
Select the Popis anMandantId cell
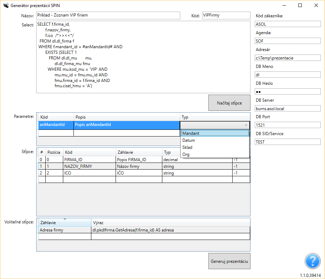126,125
